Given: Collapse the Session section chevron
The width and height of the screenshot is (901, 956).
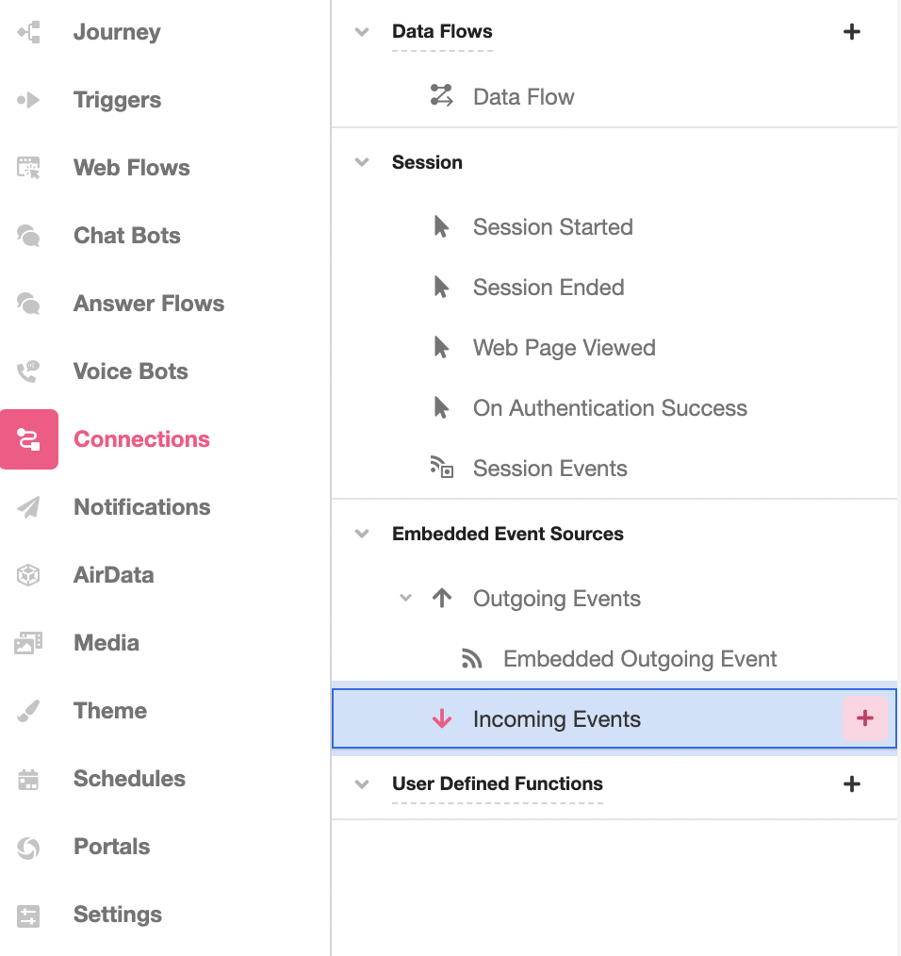Looking at the screenshot, I should (x=362, y=162).
